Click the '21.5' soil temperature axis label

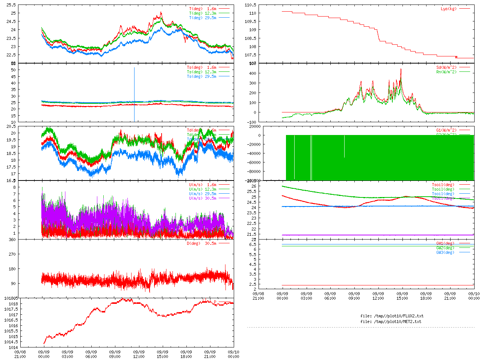pyautogui.click(x=252, y=234)
